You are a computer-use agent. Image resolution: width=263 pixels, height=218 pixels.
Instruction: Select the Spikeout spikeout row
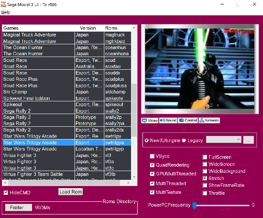(67, 104)
